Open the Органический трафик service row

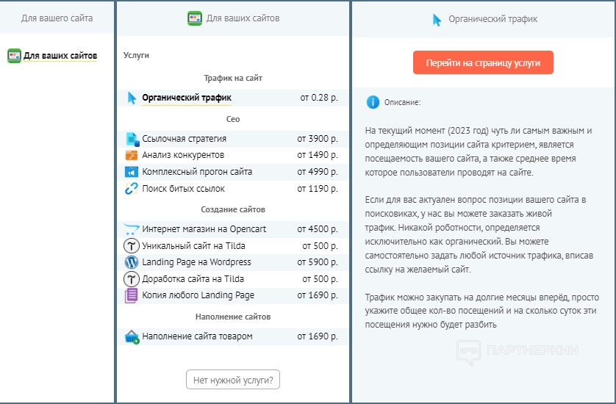coord(187,98)
